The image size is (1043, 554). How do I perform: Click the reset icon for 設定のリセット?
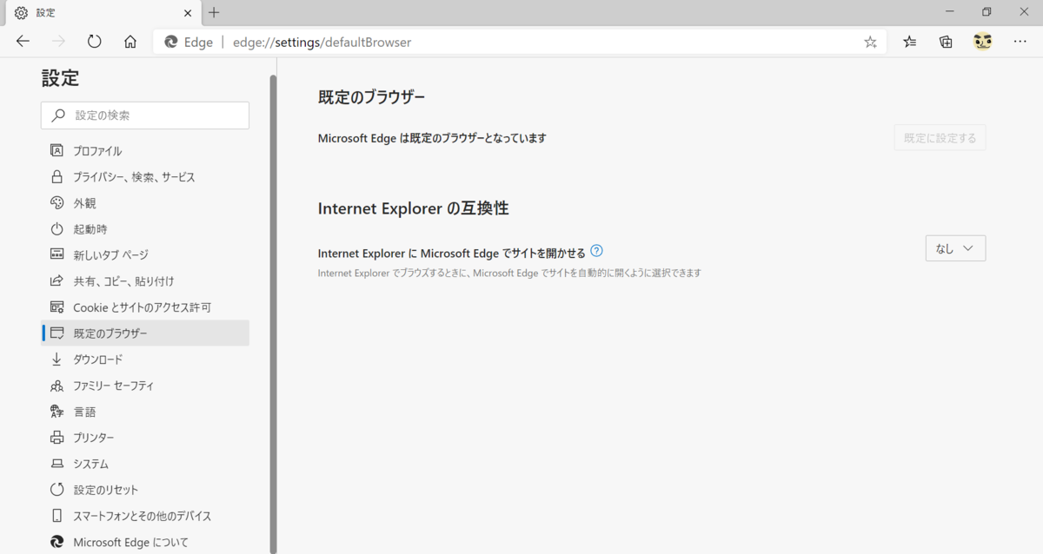pyautogui.click(x=56, y=489)
